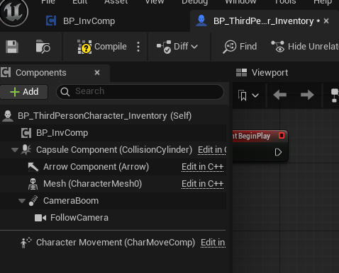Open the Window menu
This screenshot has height=273, width=339.
click(x=240, y=2)
